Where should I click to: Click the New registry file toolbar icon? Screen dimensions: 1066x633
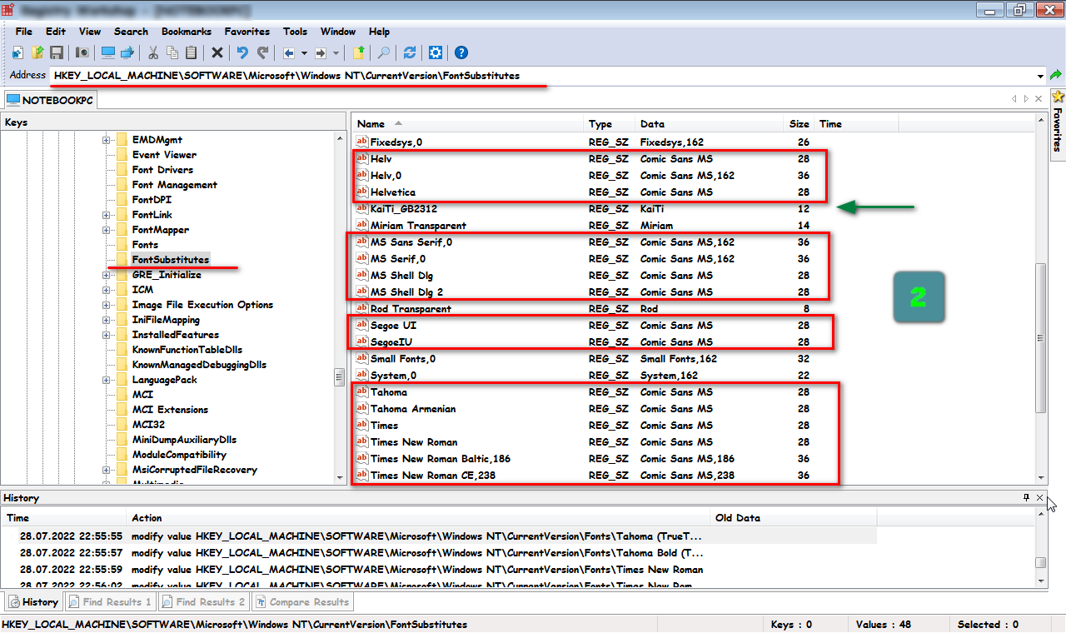tap(17, 52)
